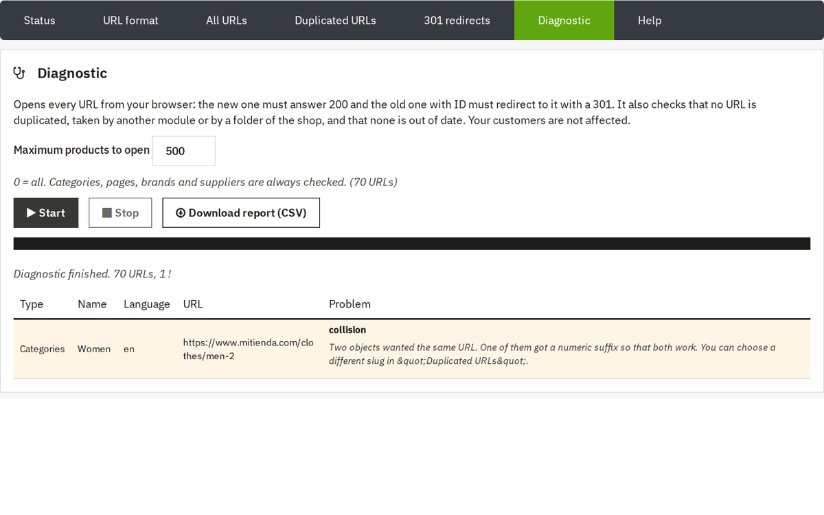The height and width of the screenshot is (515, 824).
Task: Download the CSV report
Action: [x=241, y=213]
